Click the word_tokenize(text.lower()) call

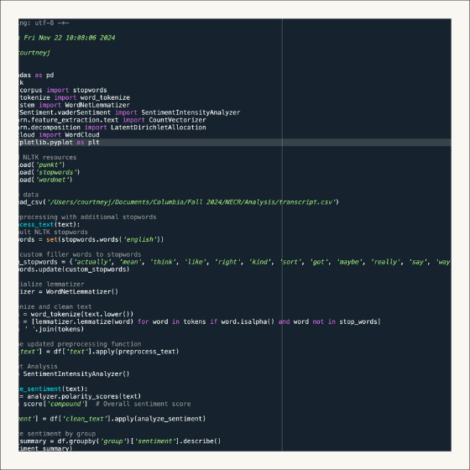point(82,315)
